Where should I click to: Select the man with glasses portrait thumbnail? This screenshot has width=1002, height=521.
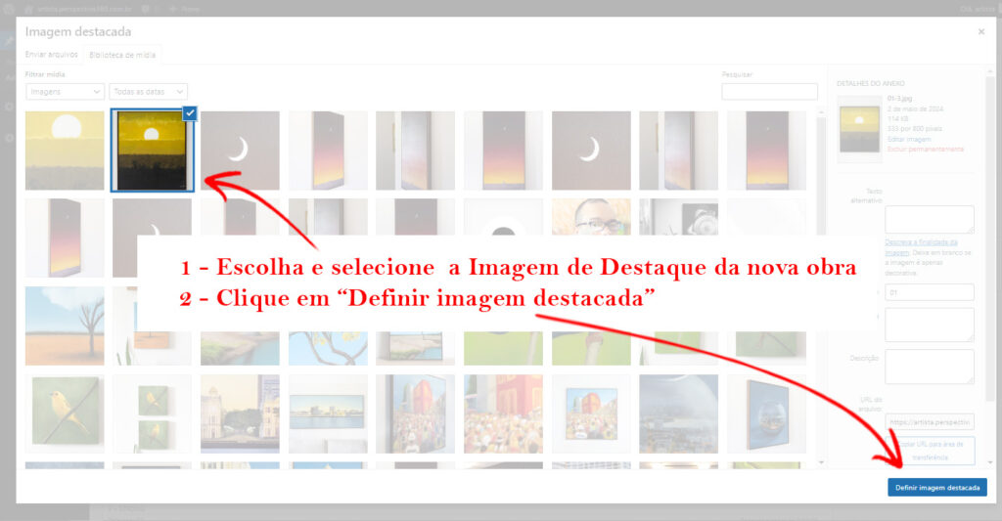[x=591, y=217]
